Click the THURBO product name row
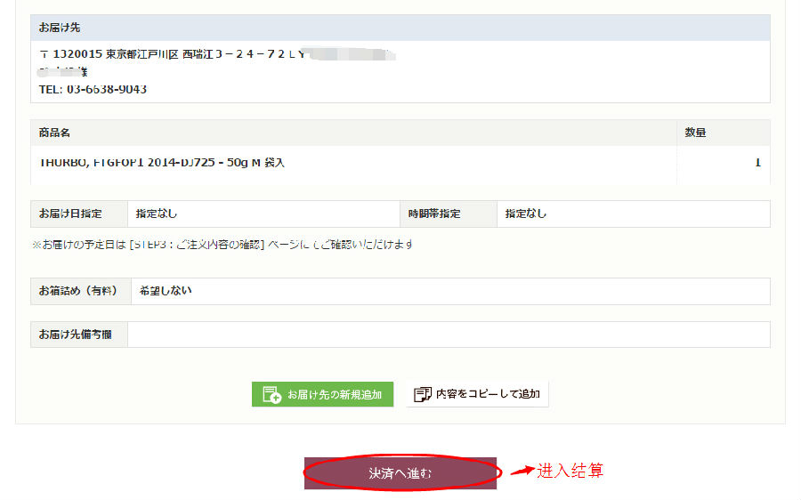 click(x=162, y=163)
